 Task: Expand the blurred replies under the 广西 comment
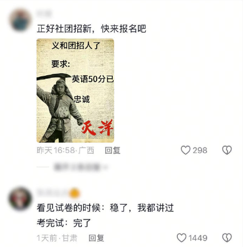[80, 167]
